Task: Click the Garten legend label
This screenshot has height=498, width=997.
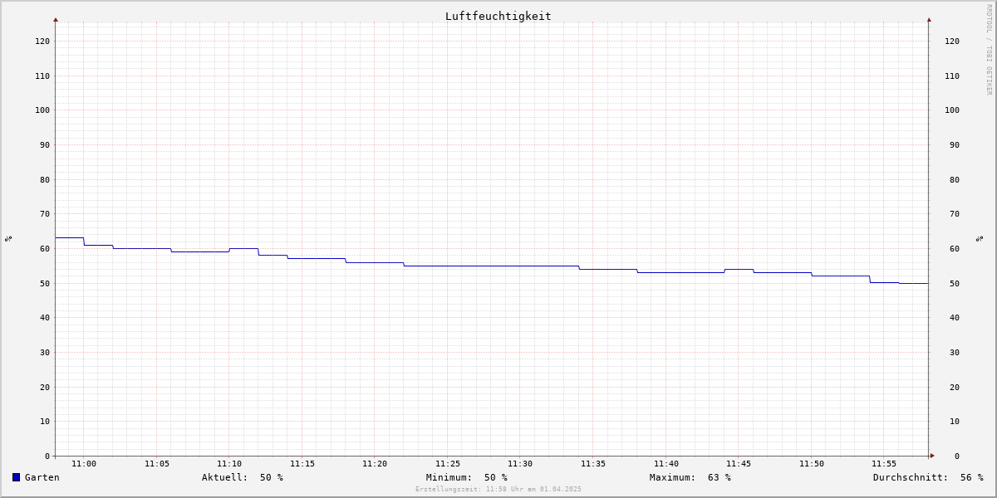Action: click(x=42, y=477)
